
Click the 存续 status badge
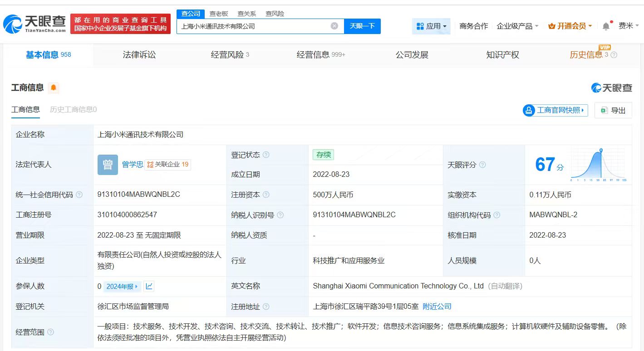(323, 155)
